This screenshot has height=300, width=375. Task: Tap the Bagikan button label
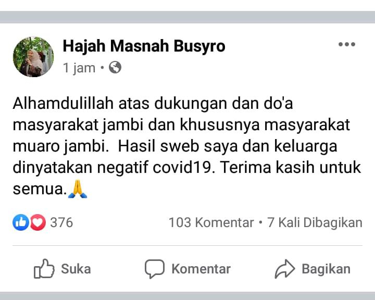326,269
